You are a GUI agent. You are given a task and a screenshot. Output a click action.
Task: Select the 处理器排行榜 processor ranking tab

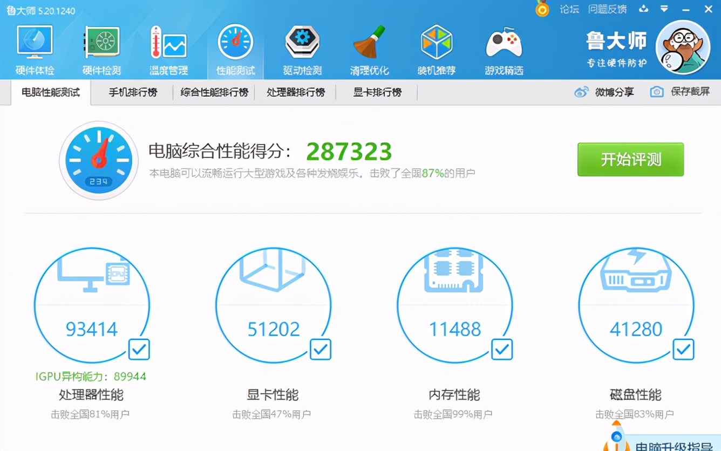(296, 92)
